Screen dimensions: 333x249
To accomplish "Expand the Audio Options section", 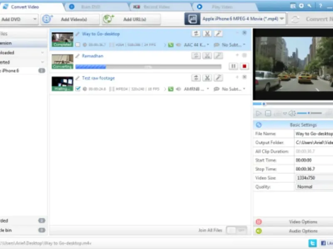I will pos(293,231).
